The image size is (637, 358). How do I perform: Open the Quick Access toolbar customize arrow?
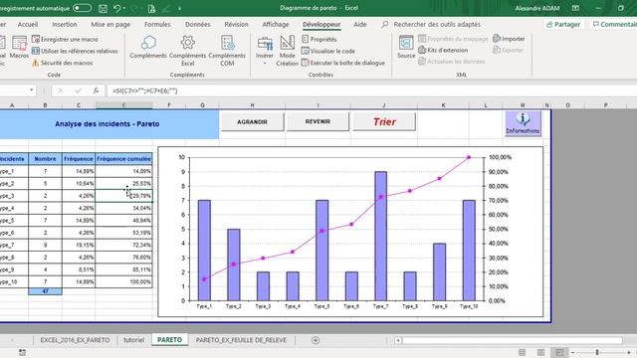click(x=179, y=8)
